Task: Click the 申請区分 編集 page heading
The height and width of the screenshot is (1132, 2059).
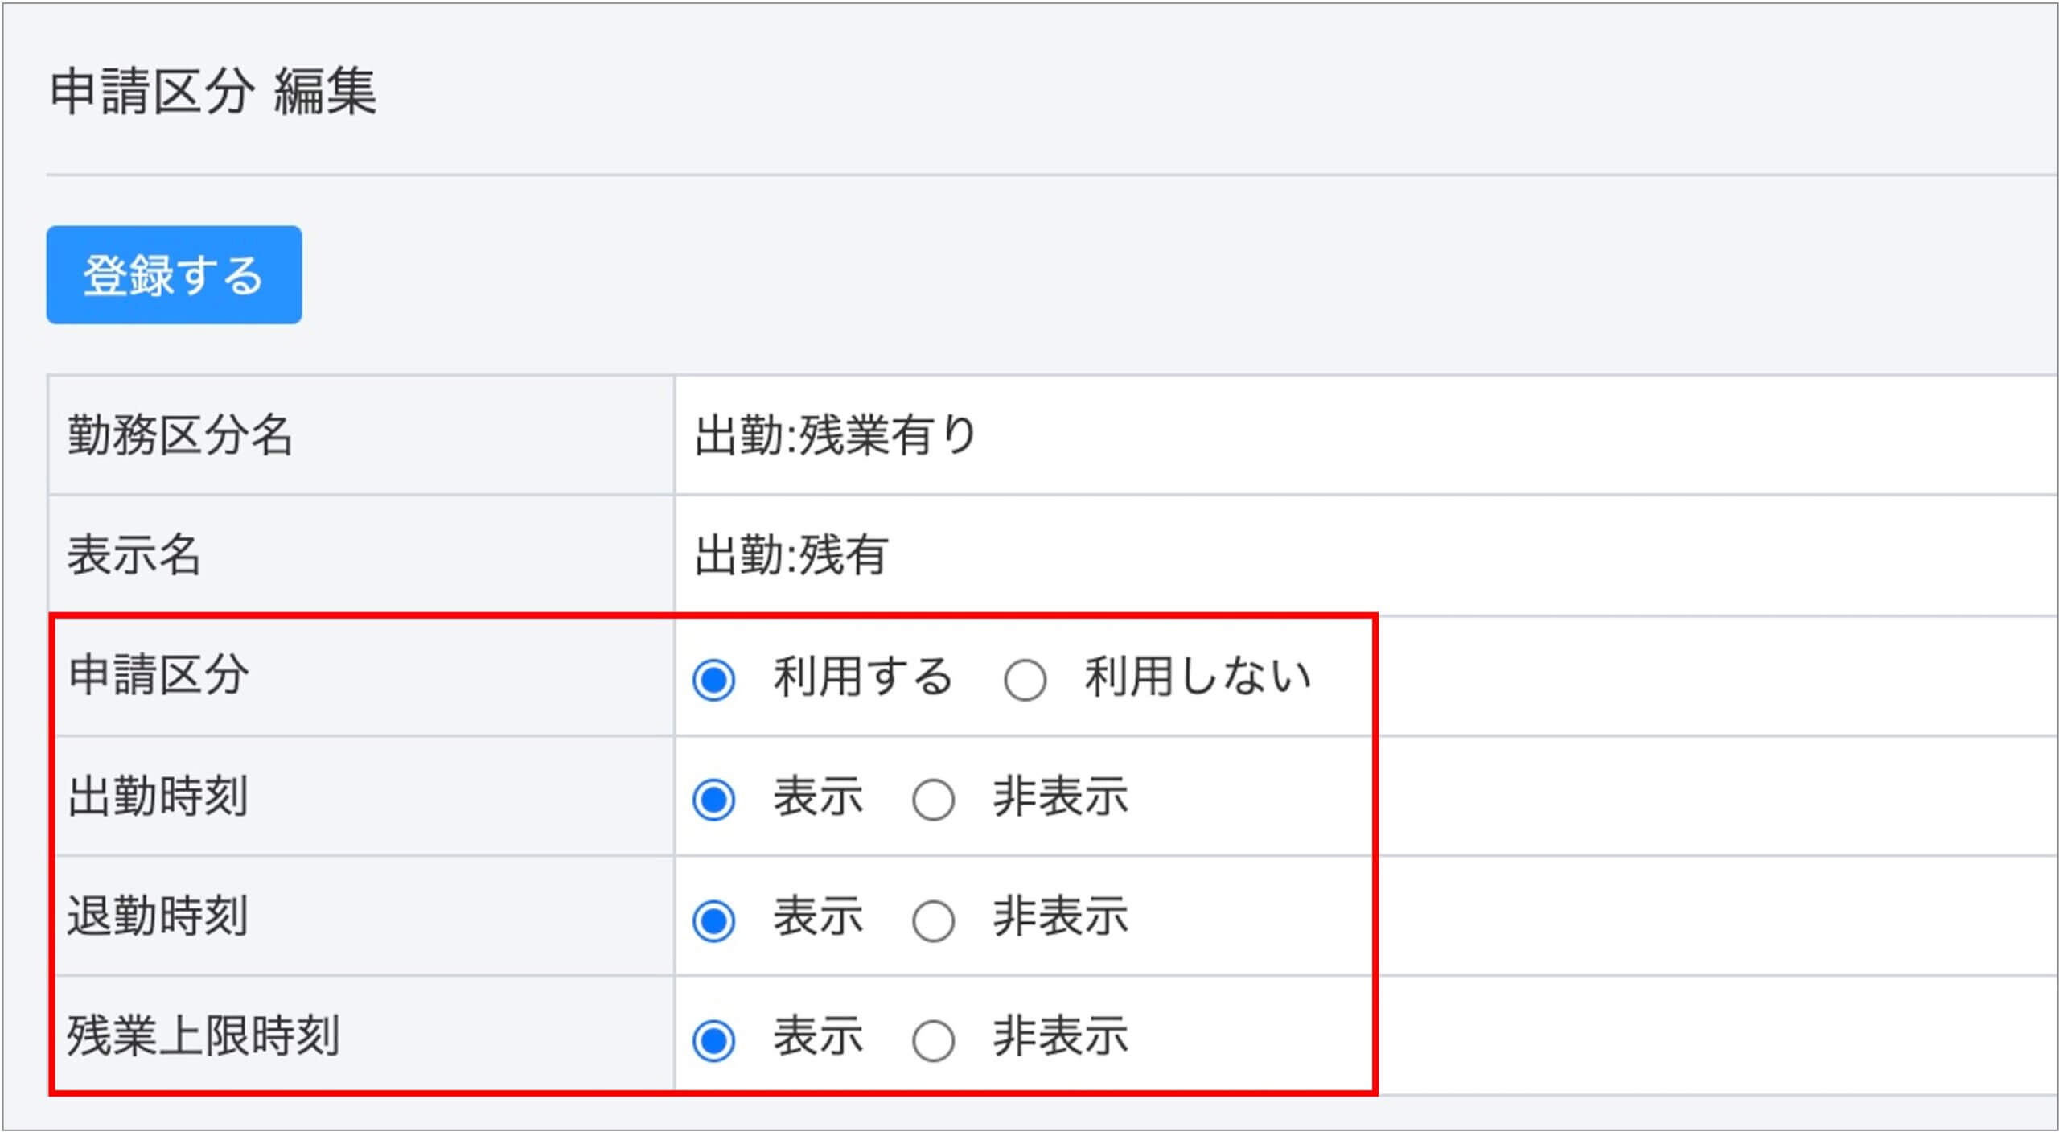Action: point(213,91)
